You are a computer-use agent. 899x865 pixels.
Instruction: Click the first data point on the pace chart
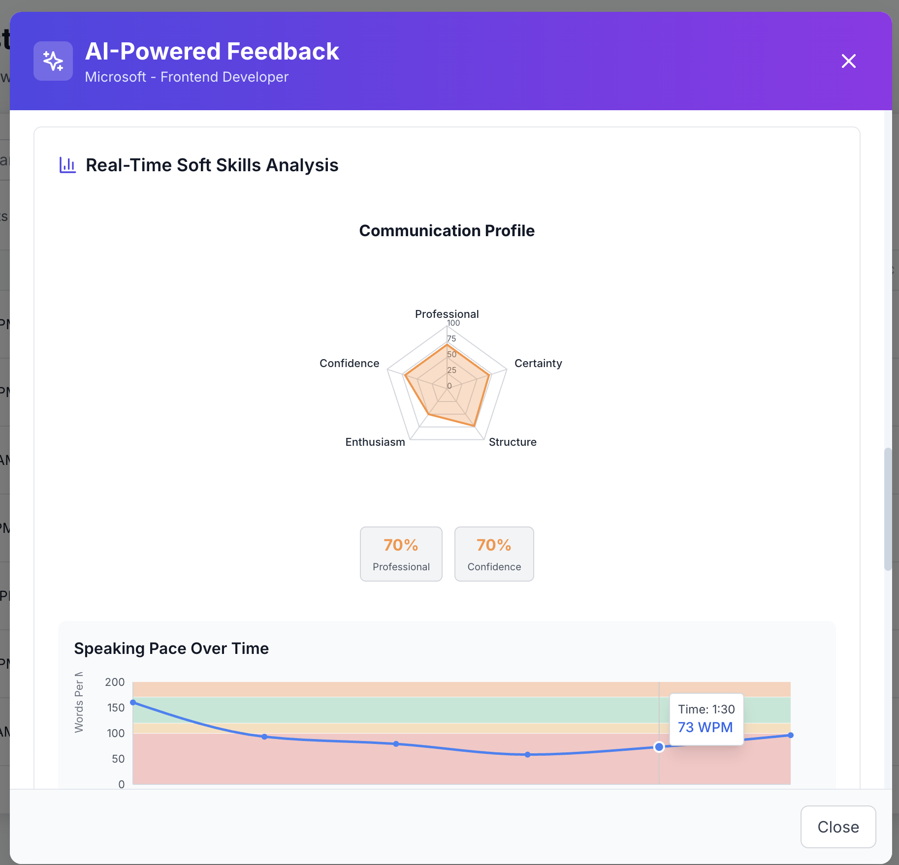pos(133,702)
